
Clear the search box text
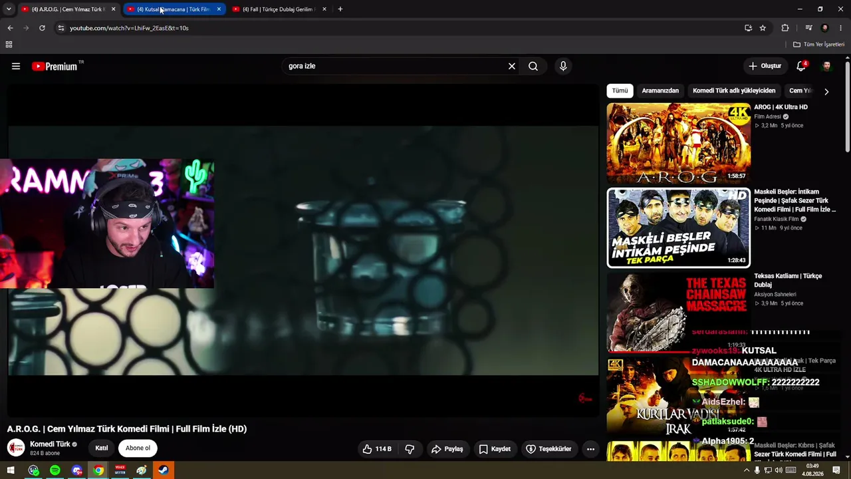pos(512,66)
